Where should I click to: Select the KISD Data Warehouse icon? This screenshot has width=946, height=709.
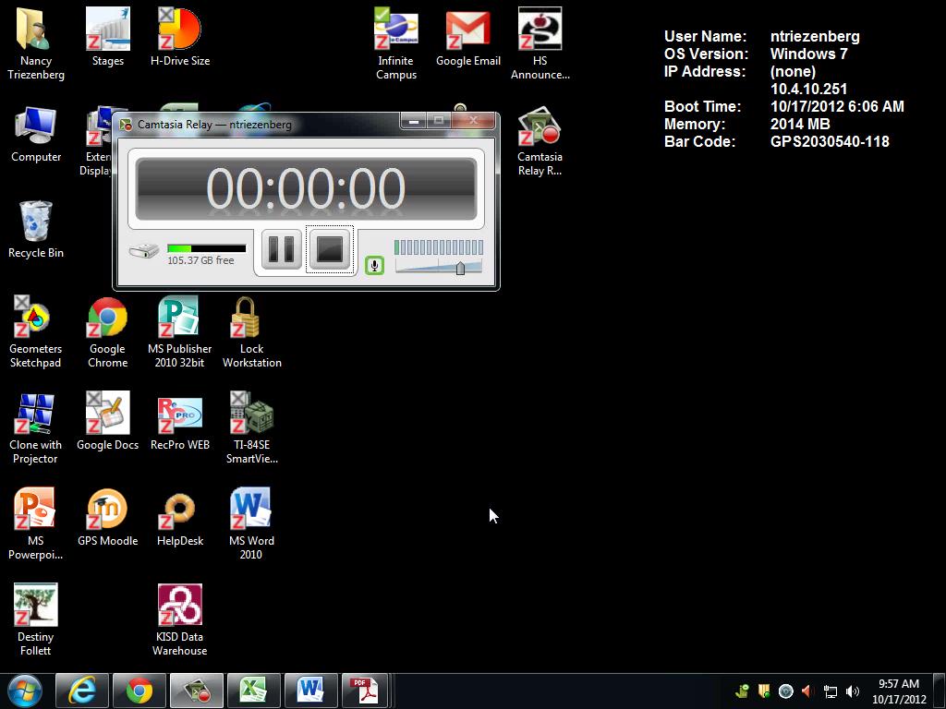tap(180, 619)
